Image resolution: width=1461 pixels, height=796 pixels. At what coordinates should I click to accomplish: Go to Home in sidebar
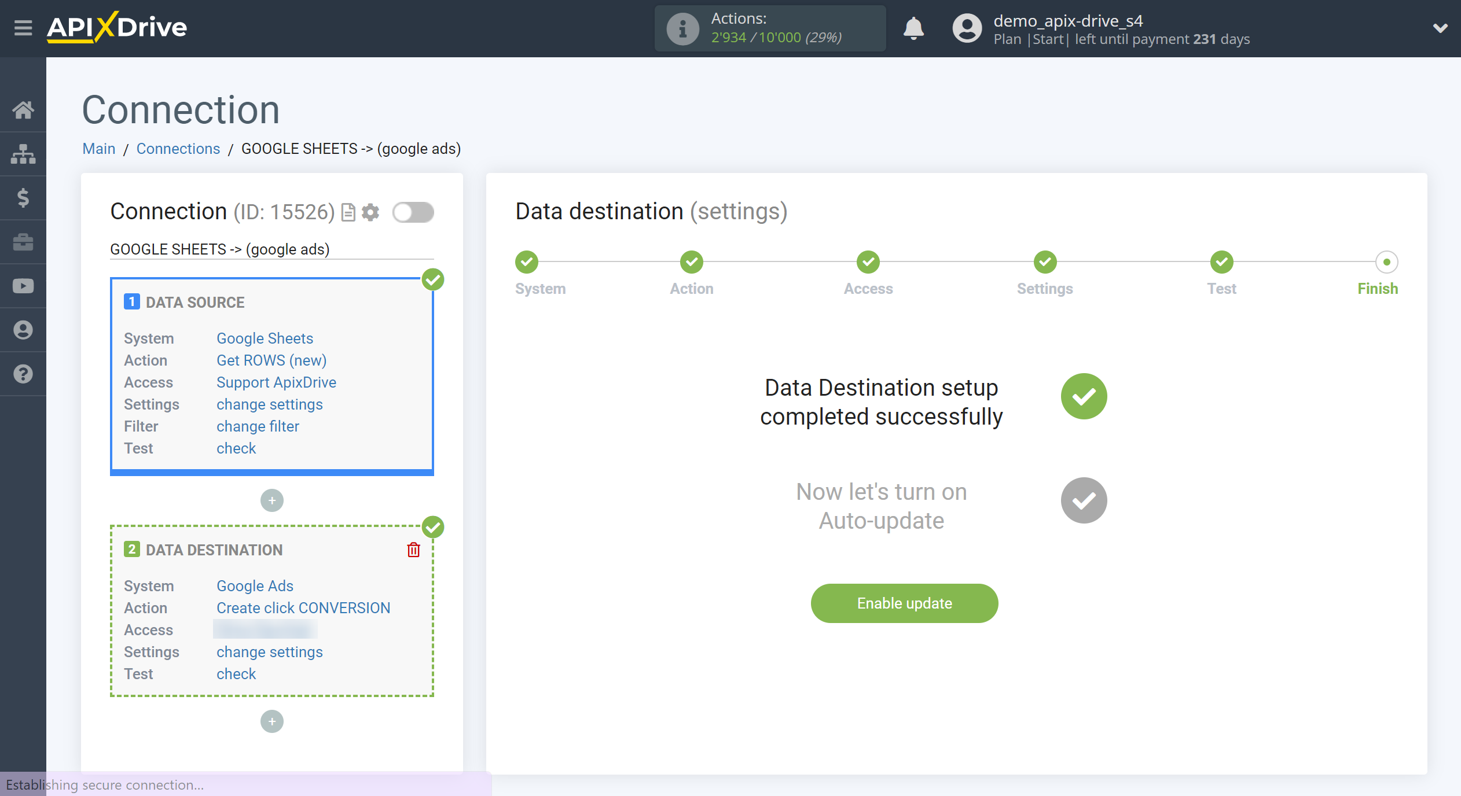(23, 110)
